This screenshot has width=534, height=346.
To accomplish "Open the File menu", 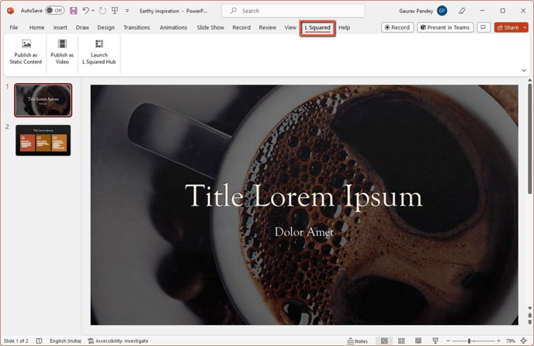I will [14, 28].
